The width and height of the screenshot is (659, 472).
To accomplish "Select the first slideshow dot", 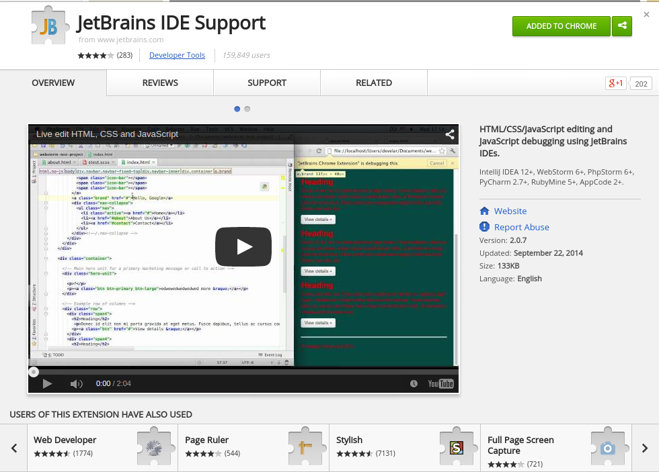I will coord(237,109).
